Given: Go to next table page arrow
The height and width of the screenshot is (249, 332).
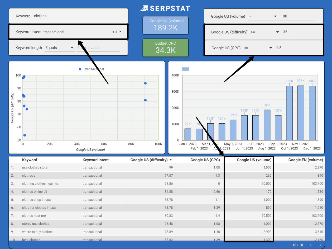Looking at the screenshot, I should [x=320, y=245].
